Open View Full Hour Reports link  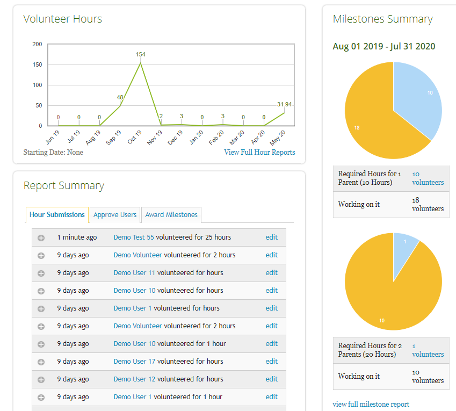[x=259, y=152]
